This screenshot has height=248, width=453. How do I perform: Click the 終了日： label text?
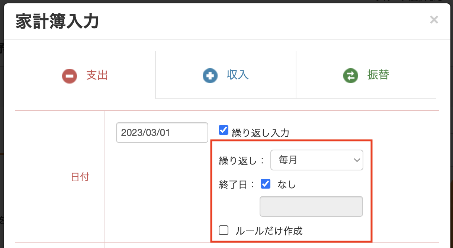click(x=237, y=185)
